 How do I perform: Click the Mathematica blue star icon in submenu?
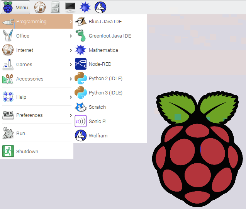[x=81, y=50]
